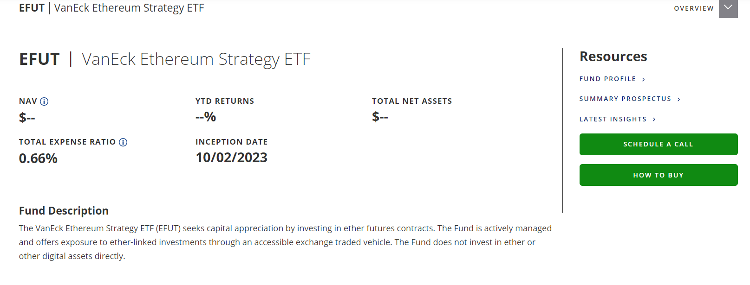Viewport: 750px width, 285px height.
Task: Click the Fund Description heading
Action: pos(64,211)
